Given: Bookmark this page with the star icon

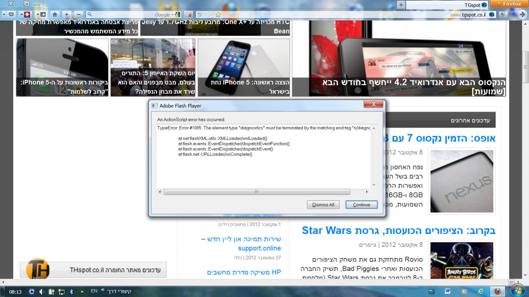Looking at the screenshot, I should (x=218, y=15).
